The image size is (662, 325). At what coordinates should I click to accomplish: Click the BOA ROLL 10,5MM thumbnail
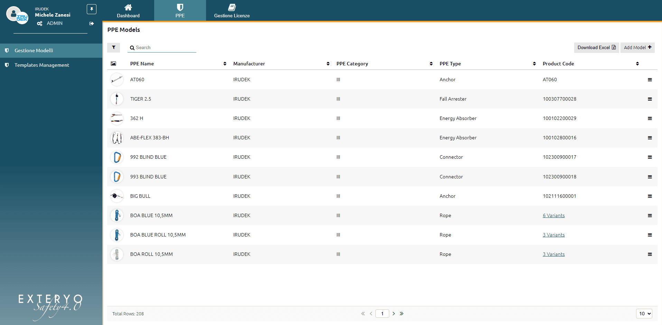point(117,254)
